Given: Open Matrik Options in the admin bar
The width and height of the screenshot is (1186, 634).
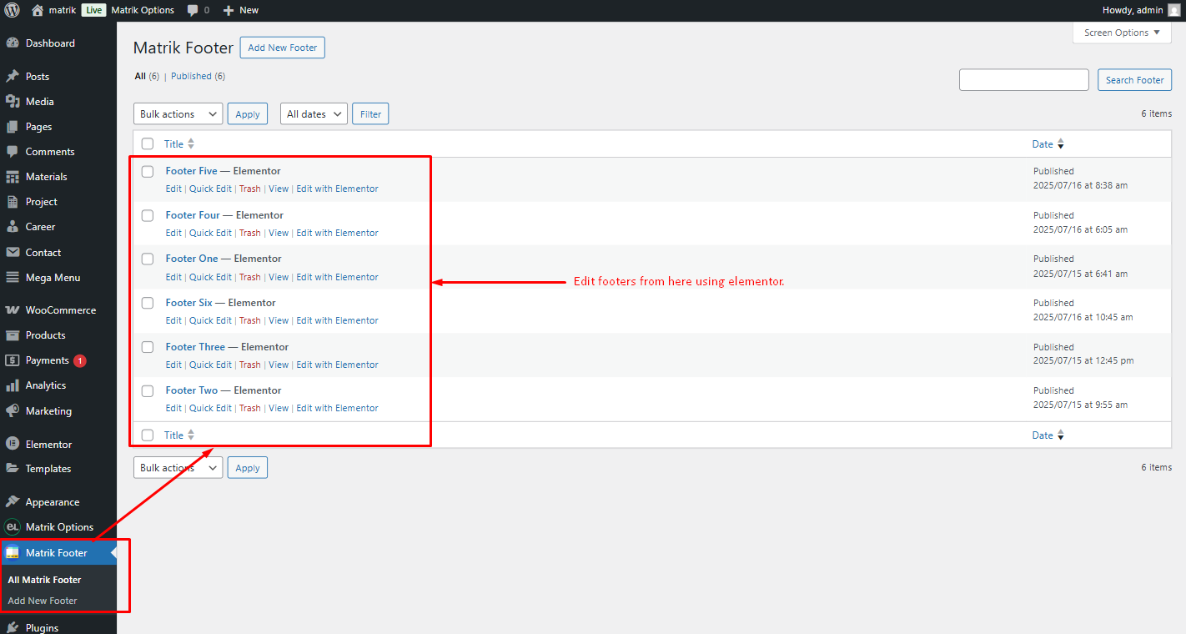Looking at the screenshot, I should (143, 10).
